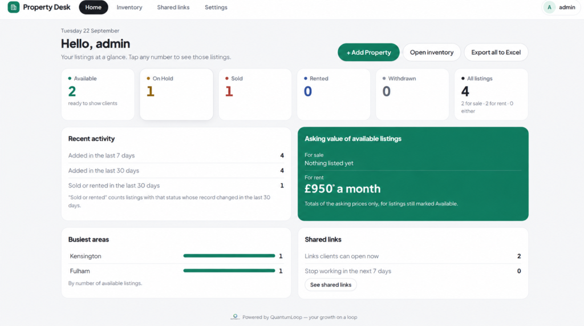Click the 'Recent activity' heading
This screenshot has height=326, width=584.
[91, 138]
